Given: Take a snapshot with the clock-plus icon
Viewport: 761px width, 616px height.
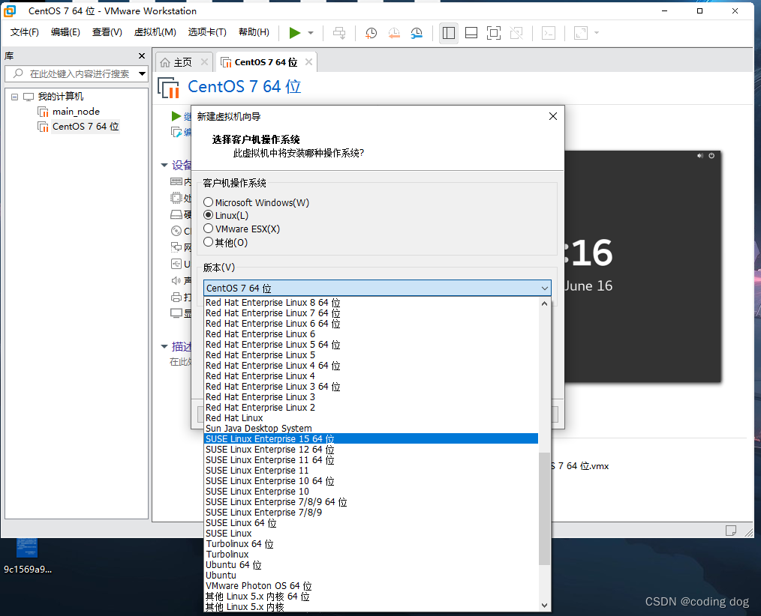Looking at the screenshot, I should point(371,33).
